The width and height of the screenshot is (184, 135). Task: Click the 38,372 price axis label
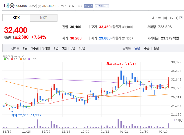176,62
